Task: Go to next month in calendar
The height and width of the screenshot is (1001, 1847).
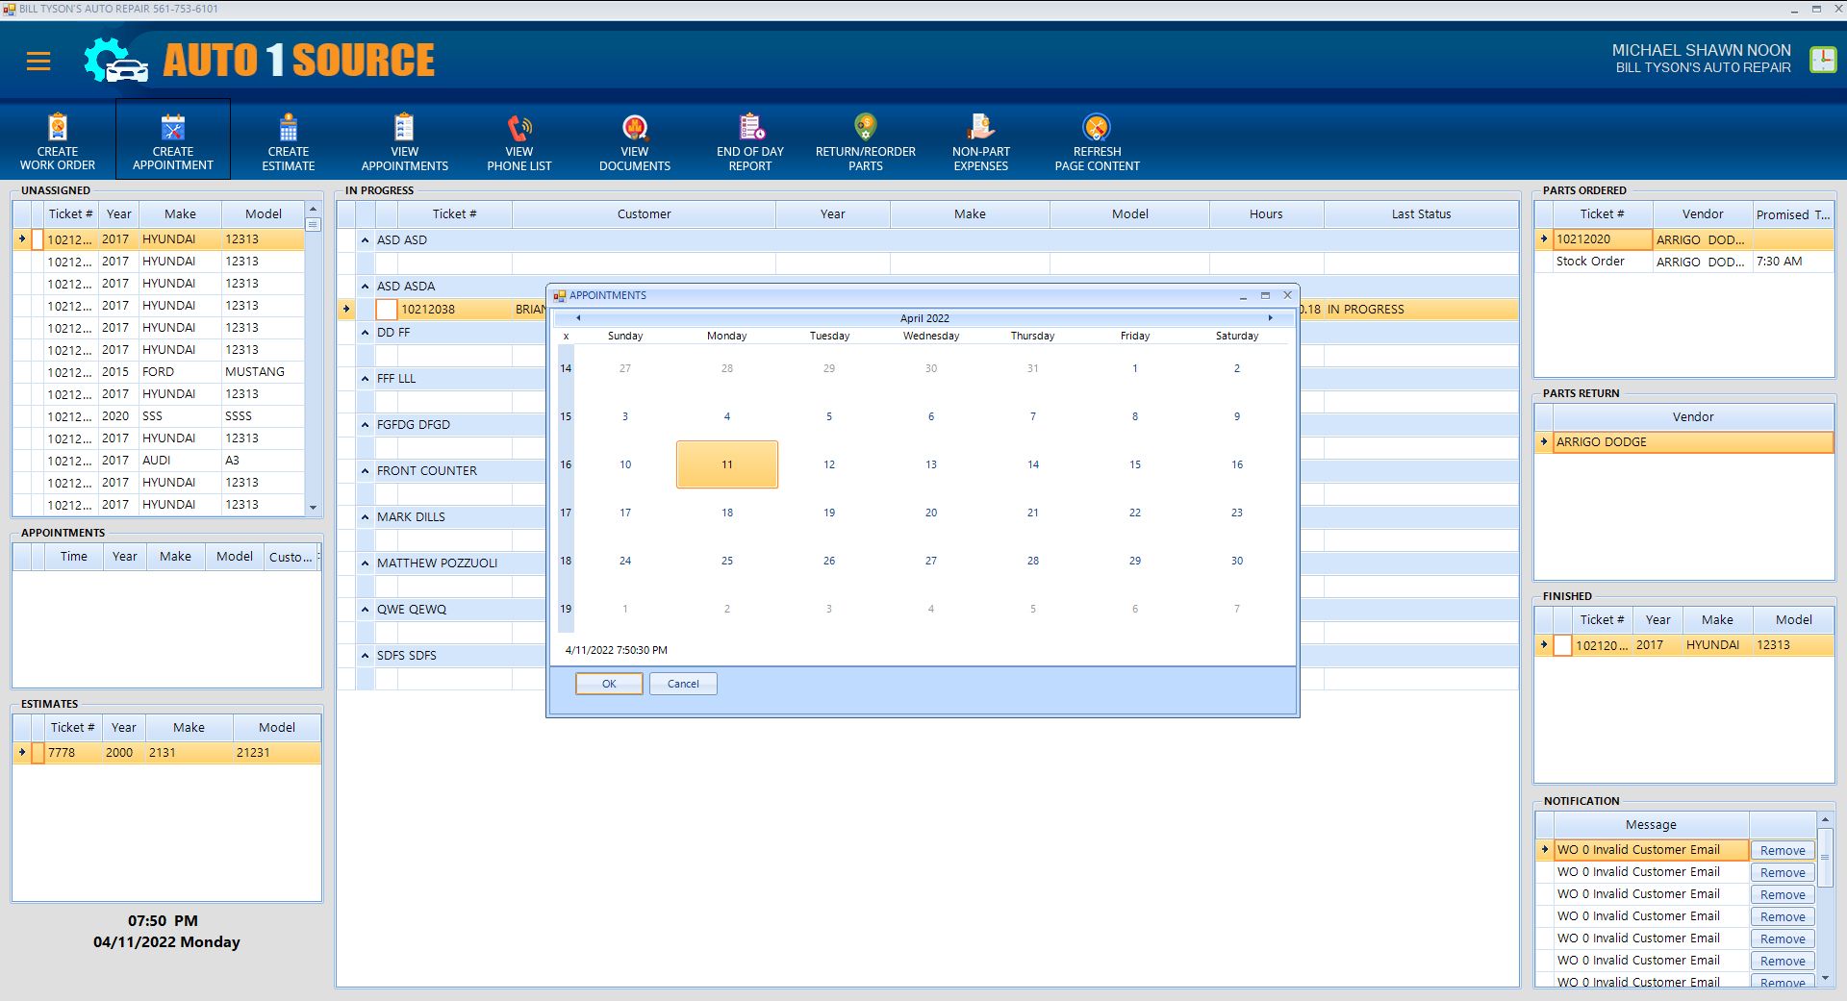Action: pos(1270,318)
